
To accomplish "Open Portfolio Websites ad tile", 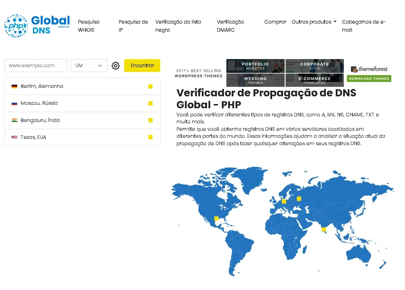I will pyautogui.click(x=256, y=66).
